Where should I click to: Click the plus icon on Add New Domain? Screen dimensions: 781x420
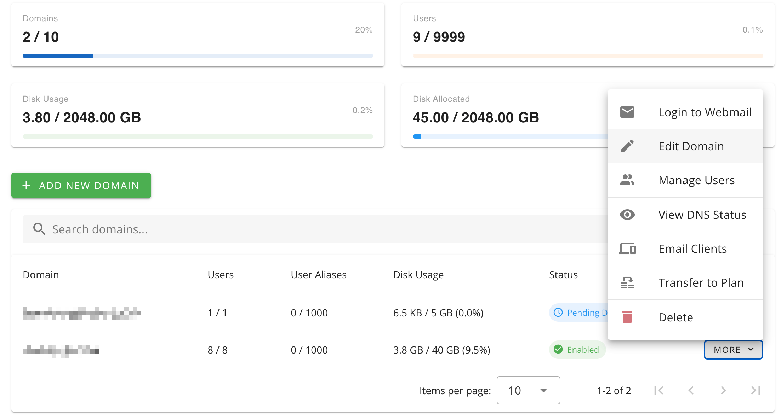[x=26, y=185]
